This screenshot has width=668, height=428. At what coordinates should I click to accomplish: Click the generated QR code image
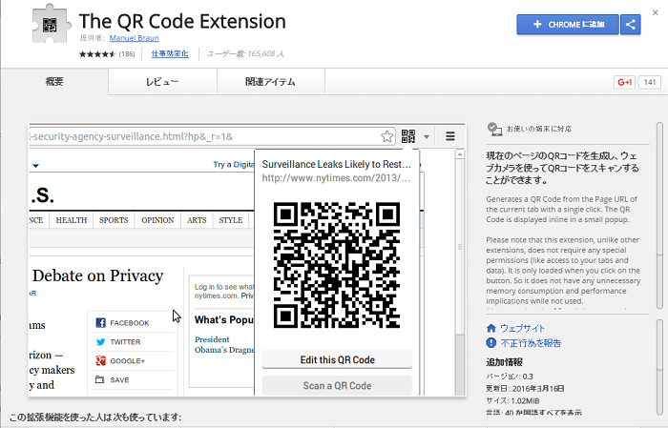click(337, 265)
